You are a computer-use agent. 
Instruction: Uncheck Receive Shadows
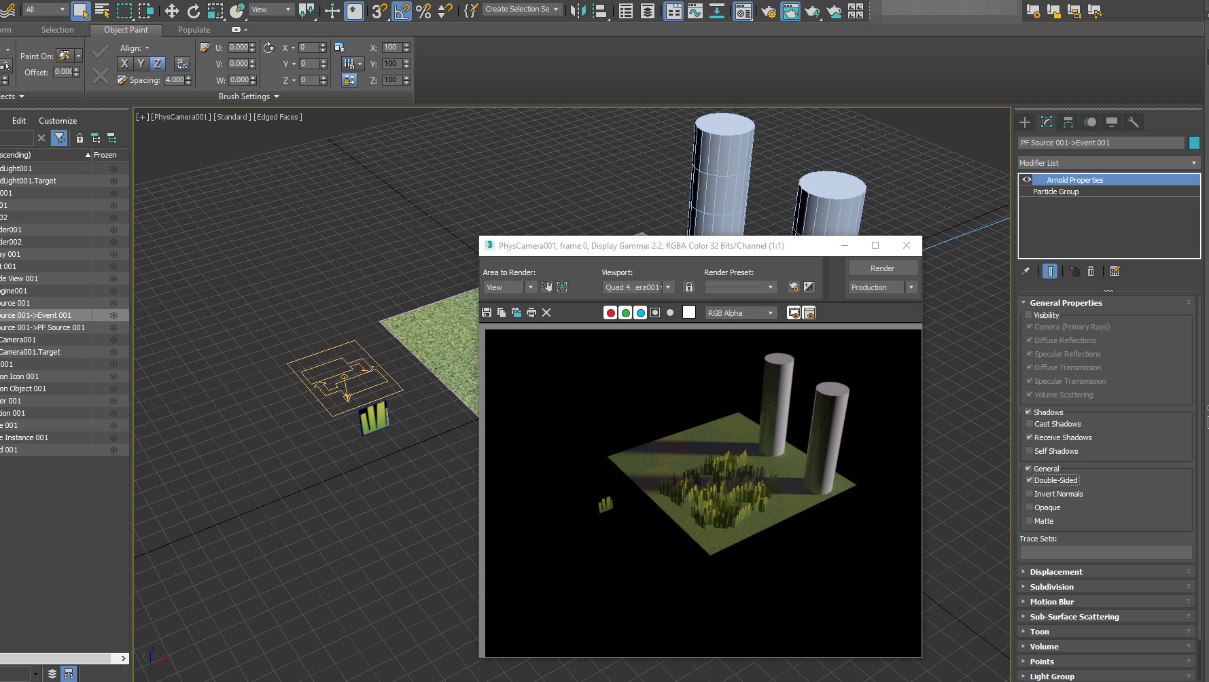(1030, 437)
